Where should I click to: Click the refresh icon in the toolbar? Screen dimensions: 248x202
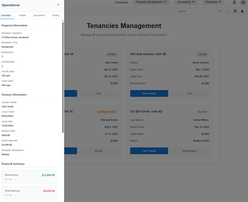coord(228,11)
